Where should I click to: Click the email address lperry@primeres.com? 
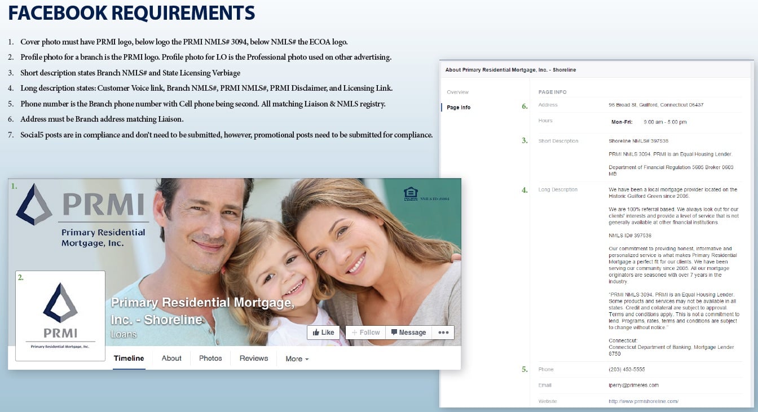click(633, 386)
